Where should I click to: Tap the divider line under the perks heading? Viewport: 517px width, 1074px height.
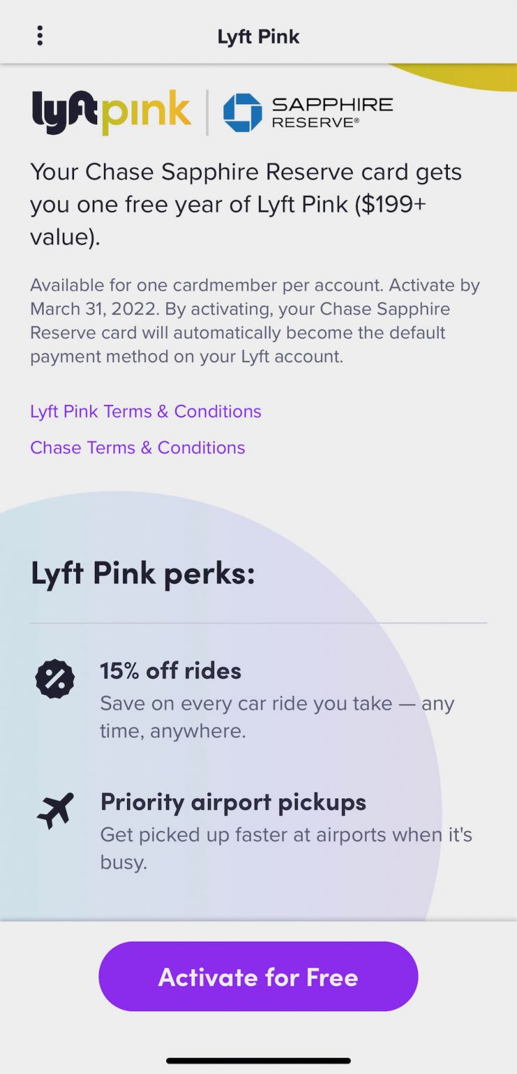[258, 622]
